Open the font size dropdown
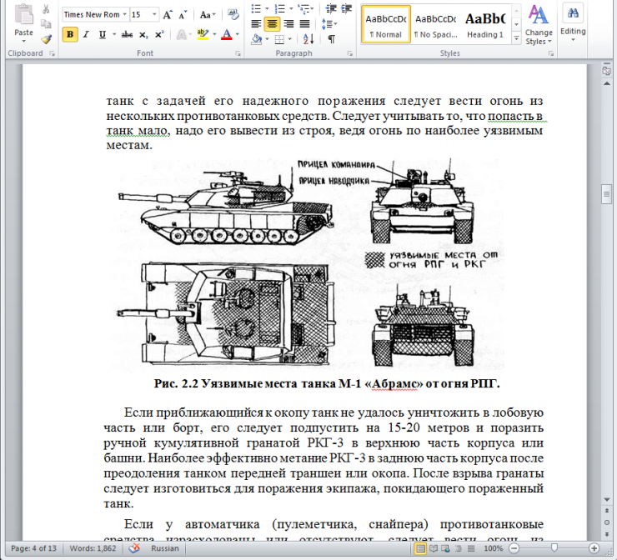Viewport: 617px width, 560px height. pyautogui.click(x=154, y=15)
